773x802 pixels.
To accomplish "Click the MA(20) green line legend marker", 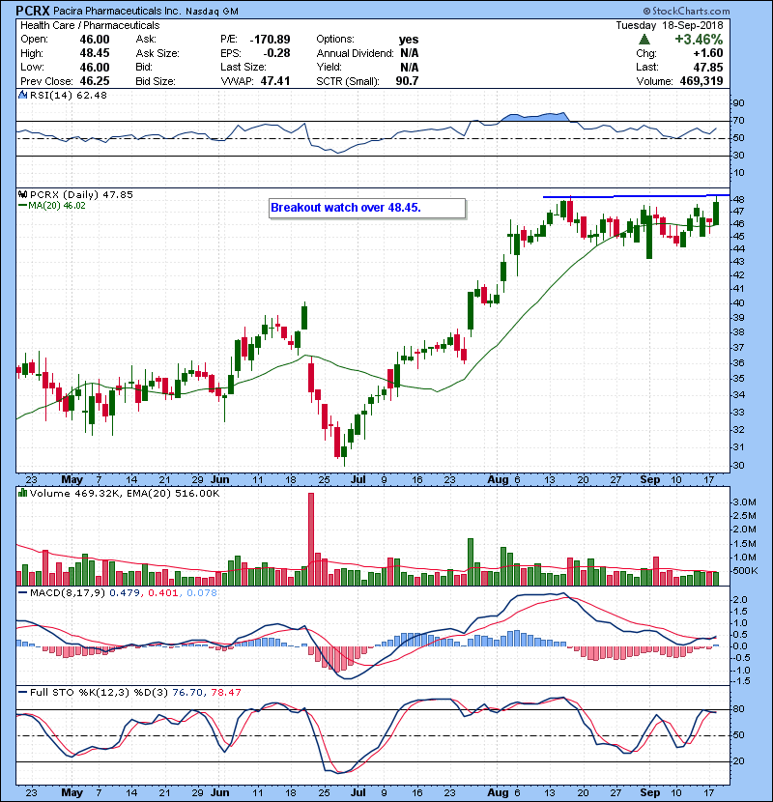I will pos(22,206).
